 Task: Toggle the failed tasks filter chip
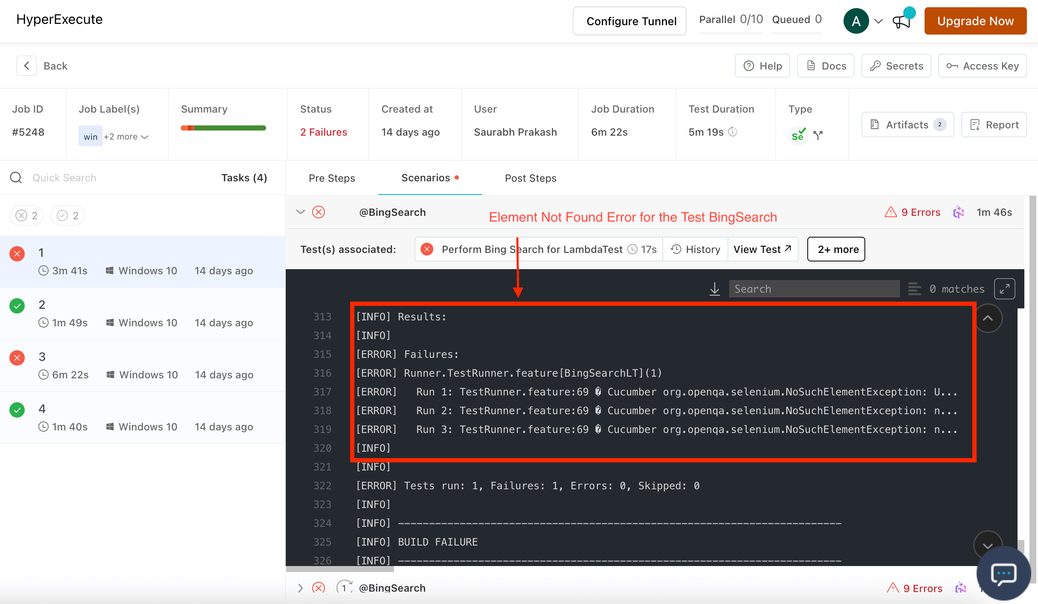26,215
